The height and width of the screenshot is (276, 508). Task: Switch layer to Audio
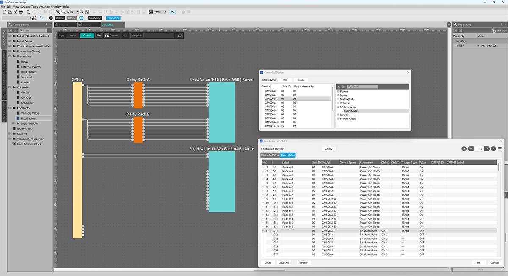tap(73, 36)
